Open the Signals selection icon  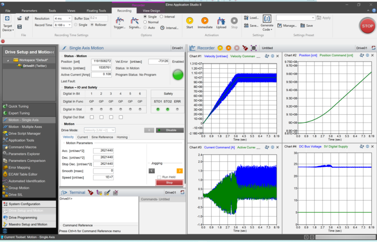coord(134,23)
